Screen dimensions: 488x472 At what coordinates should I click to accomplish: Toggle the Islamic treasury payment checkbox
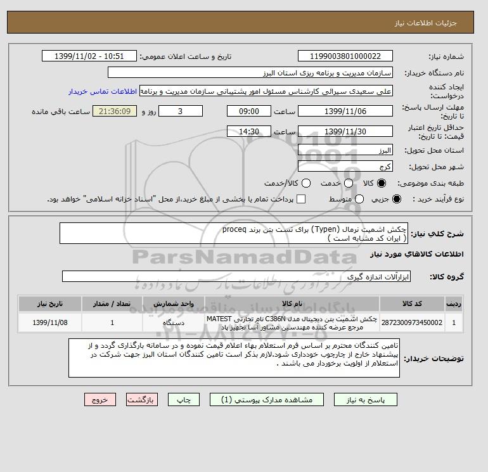coord(301,199)
